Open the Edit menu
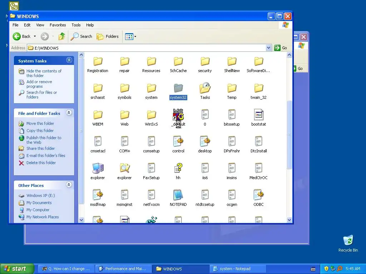This screenshot has width=366, height=274. point(27,25)
